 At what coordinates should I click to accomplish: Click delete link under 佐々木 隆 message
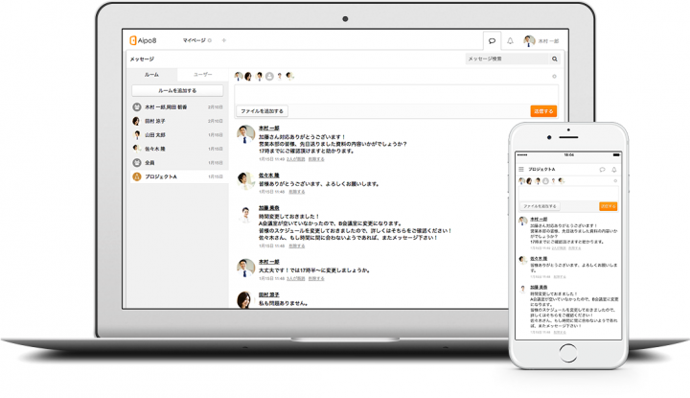[296, 192]
